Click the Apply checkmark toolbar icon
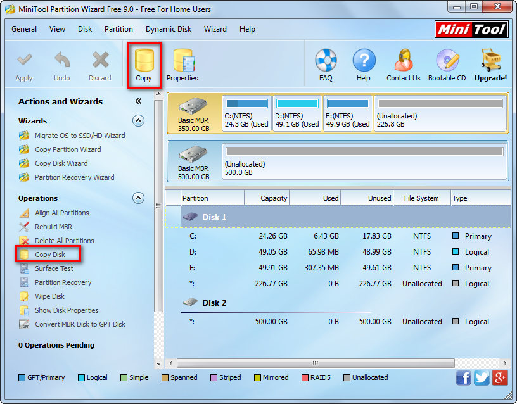 [x=24, y=60]
